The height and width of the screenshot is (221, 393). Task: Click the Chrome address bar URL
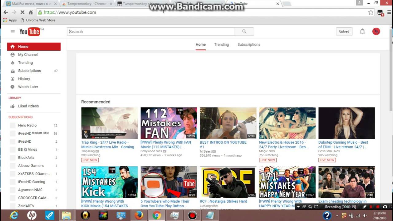tap(70, 12)
